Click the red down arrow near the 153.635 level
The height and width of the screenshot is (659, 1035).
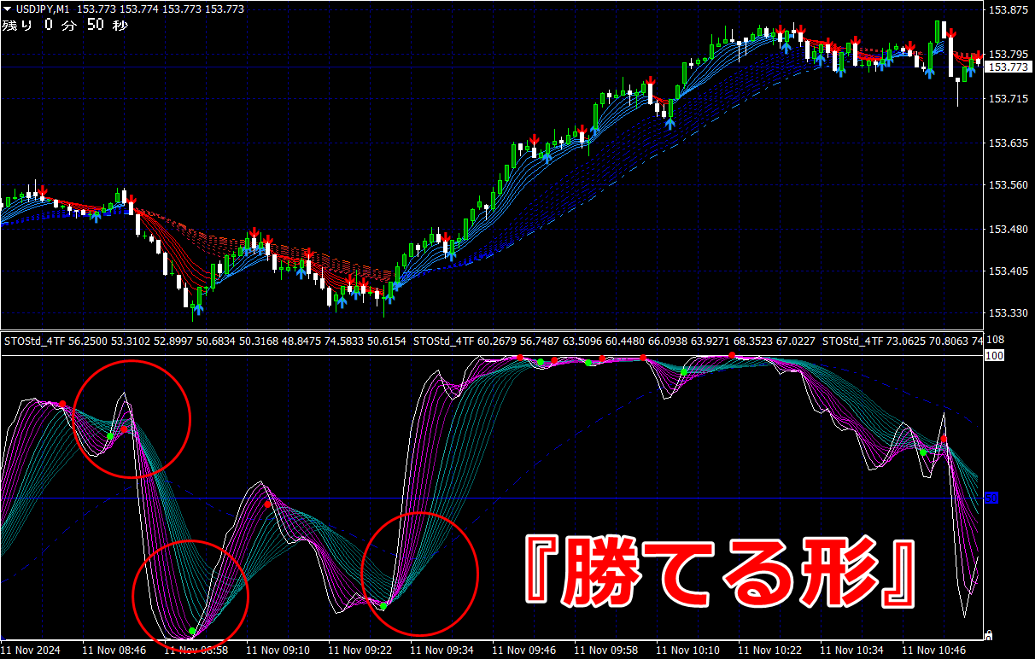(x=535, y=140)
